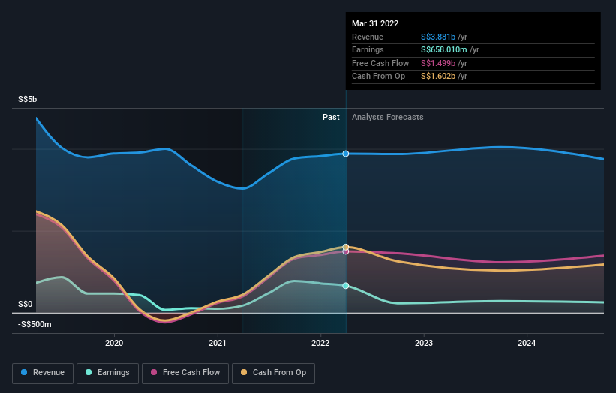Click the S$5b y-axis label

[x=28, y=99]
